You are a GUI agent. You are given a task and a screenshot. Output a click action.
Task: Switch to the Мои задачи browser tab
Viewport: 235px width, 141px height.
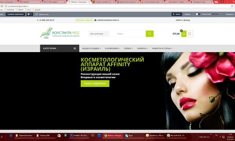coord(54,2)
